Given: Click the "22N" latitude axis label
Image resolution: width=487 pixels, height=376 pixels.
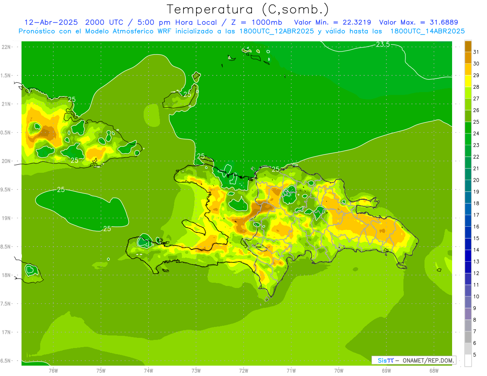Looking at the screenshot, I should pos(6,47).
